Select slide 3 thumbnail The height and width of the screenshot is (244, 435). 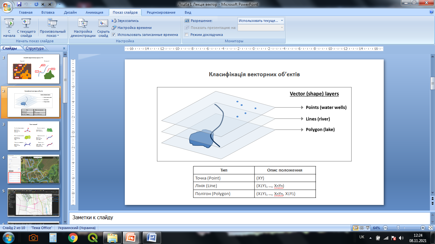[33, 136]
